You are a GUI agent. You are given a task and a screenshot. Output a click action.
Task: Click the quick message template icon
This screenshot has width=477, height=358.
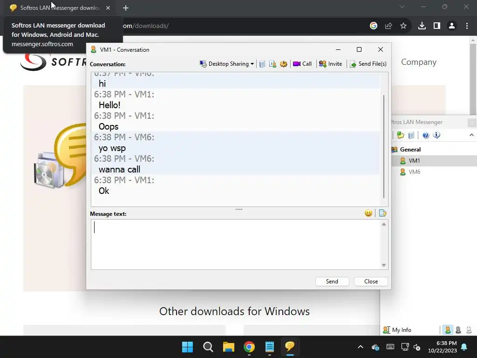tap(383, 213)
